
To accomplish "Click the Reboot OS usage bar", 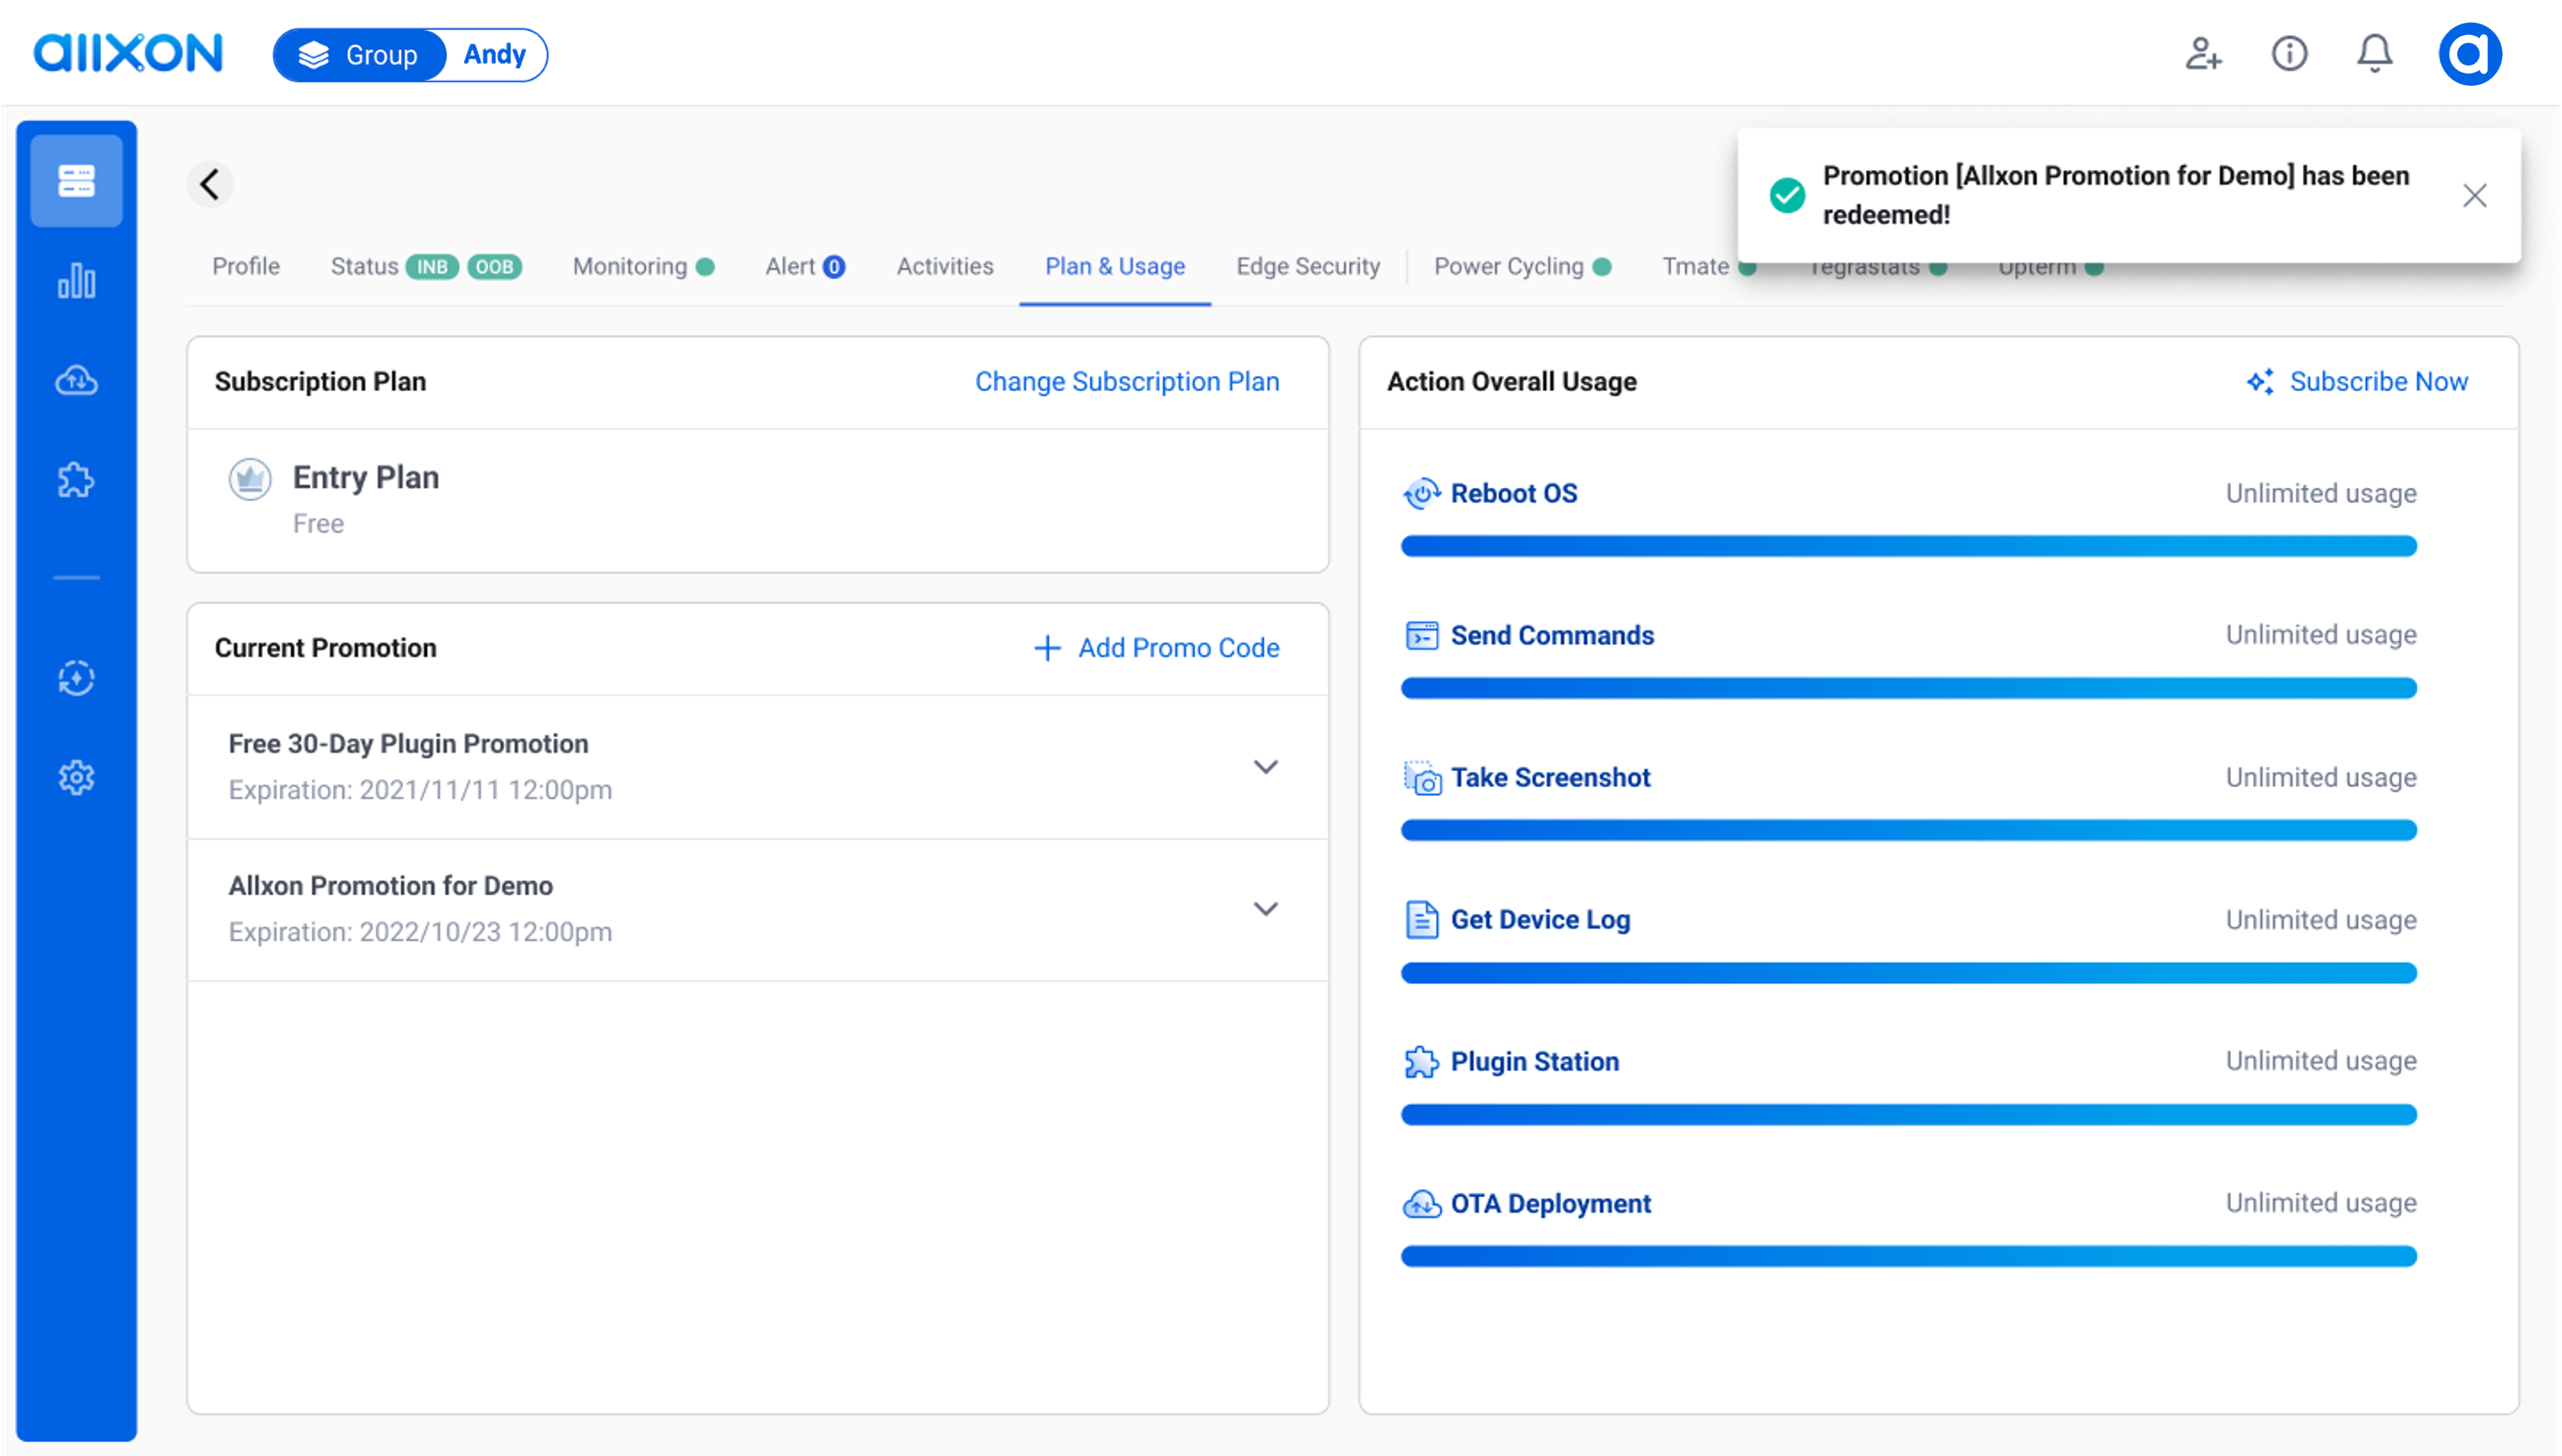I will 1908,546.
